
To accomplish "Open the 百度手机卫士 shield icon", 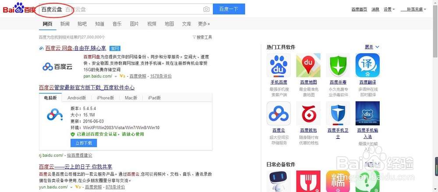I will click(338, 113).
